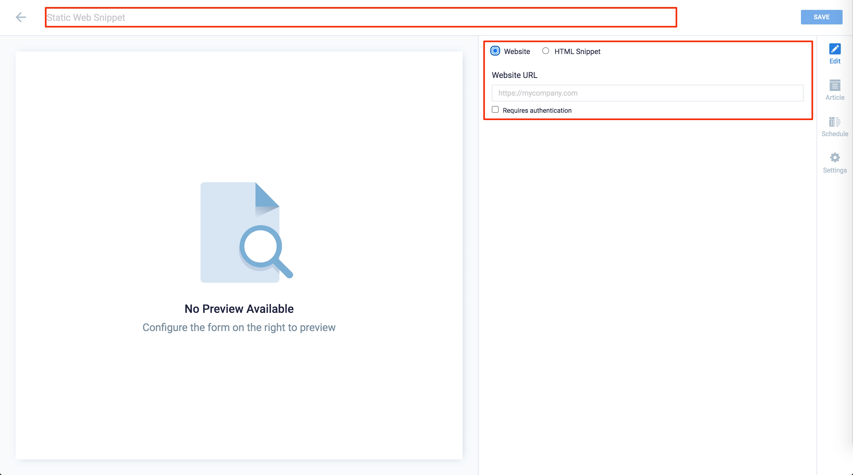
Task: Open the Article icon in sidebar
Action: point(835,85)
